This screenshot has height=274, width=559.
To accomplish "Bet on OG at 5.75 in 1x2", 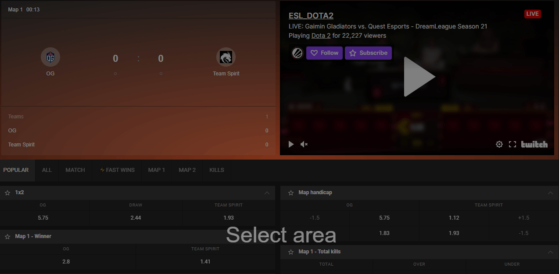I will [x=44, y=218].
